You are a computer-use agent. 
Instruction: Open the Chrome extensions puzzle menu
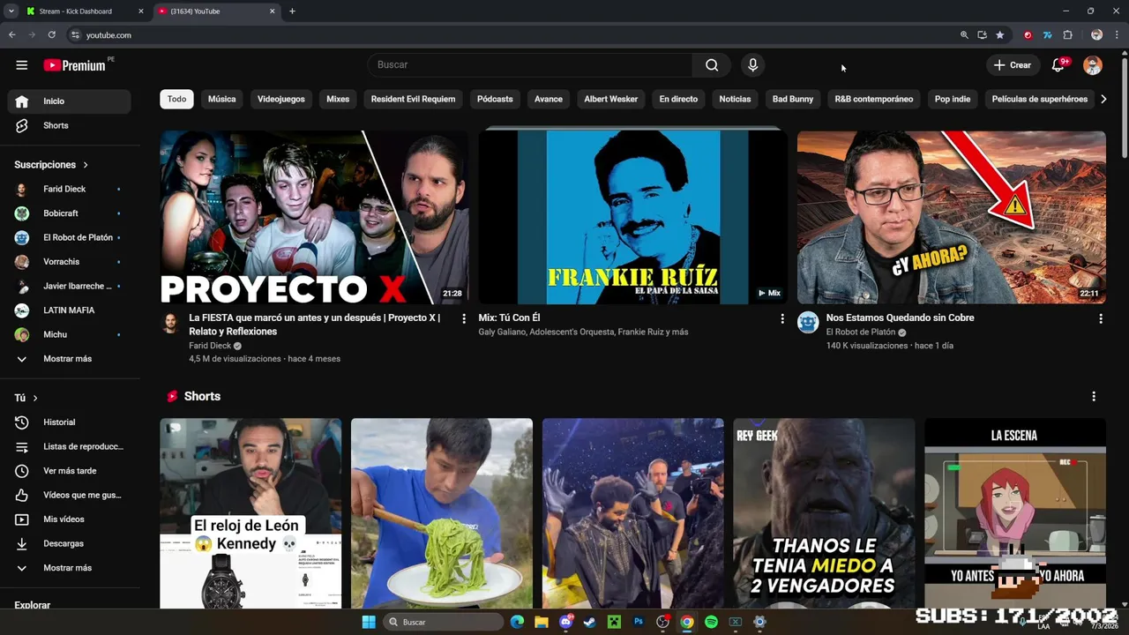point(1068,35)
